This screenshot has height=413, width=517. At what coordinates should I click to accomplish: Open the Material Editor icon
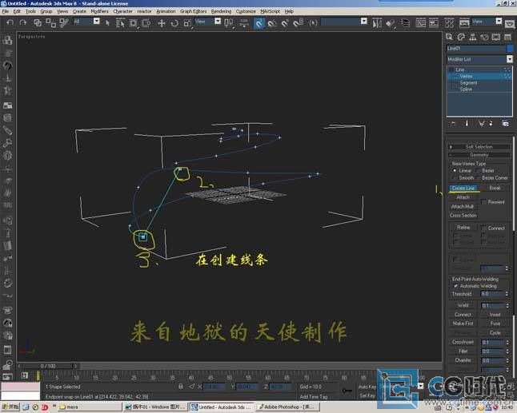click(449, 23)
